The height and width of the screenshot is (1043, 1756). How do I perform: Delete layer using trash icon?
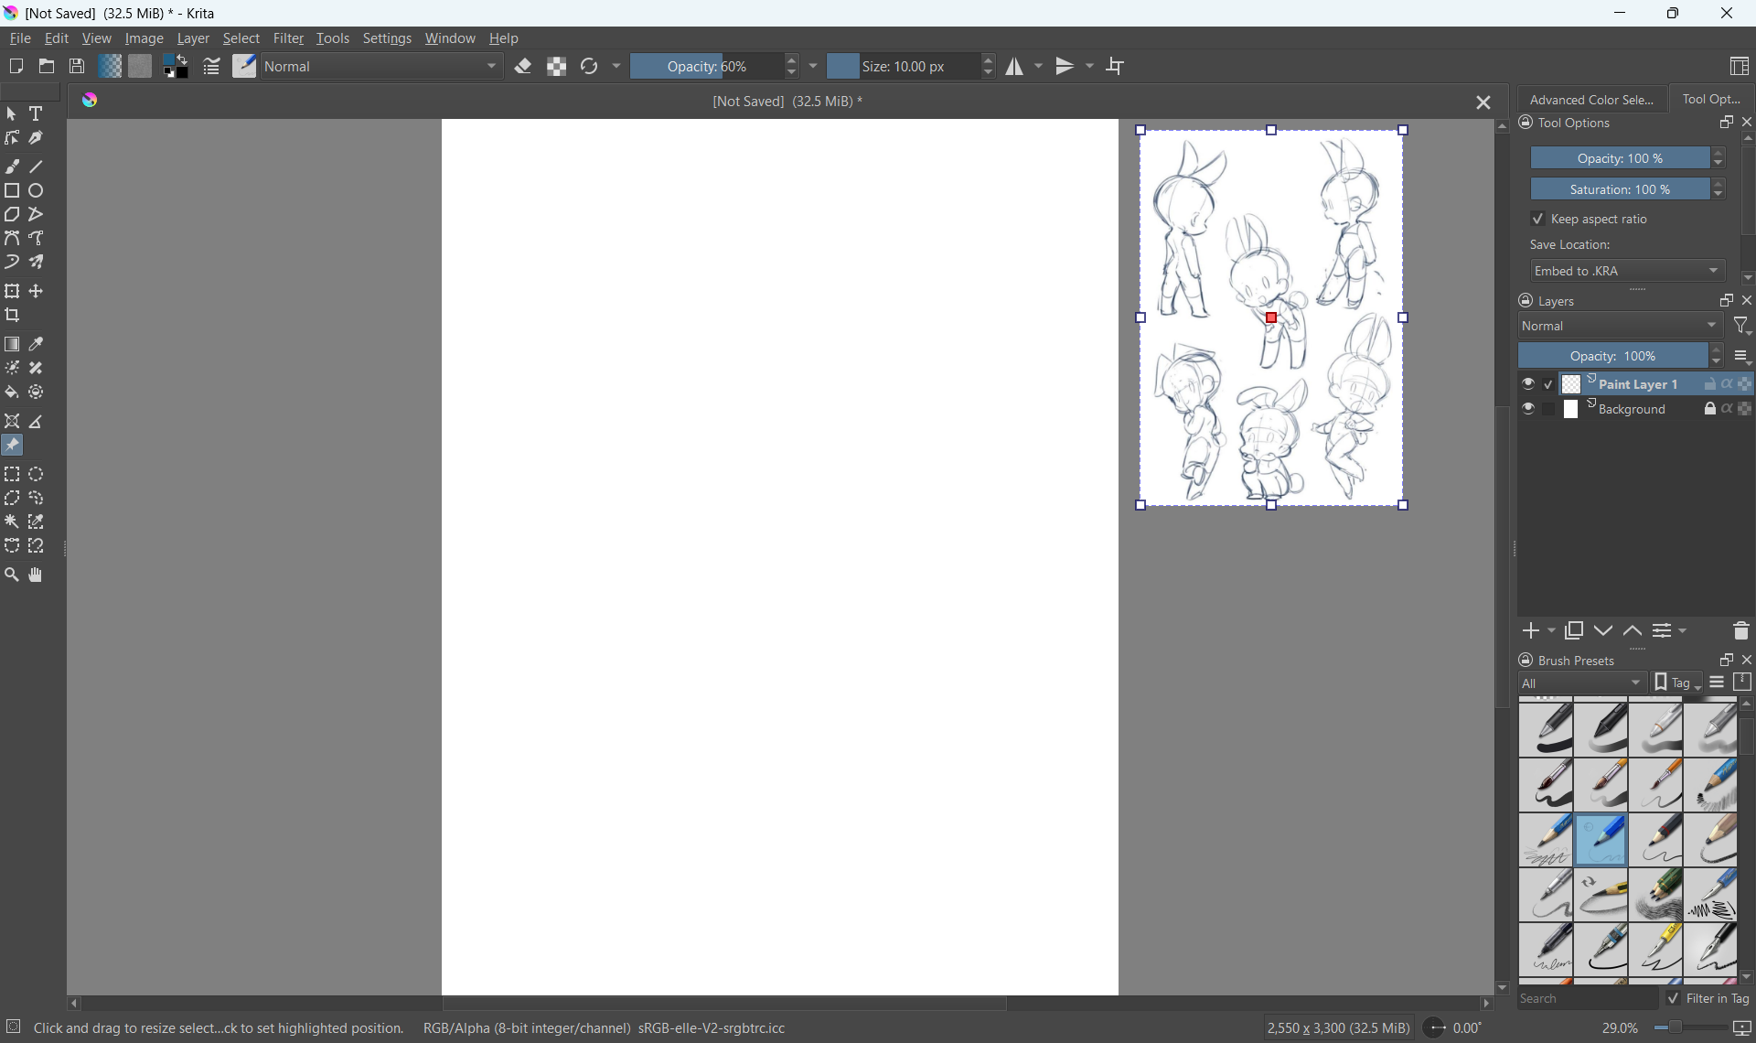1740,631
